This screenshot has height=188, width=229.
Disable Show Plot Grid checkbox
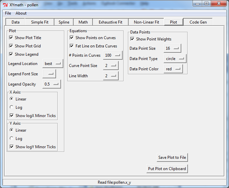click(11, 46)
